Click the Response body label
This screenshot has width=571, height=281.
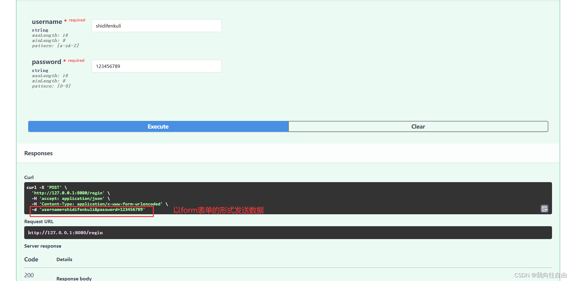[x=74, y=278]
